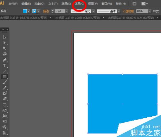
Task: Click the 等比 variable width profile box
Action: pos(81,11)
